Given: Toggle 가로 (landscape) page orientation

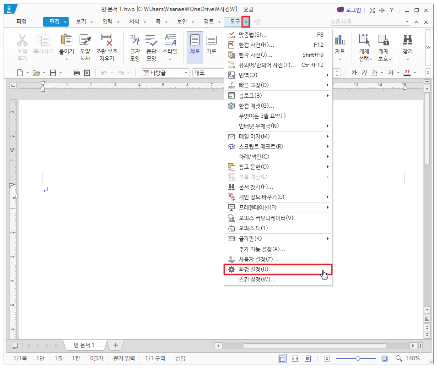Looking at the screenshot, I should [210, 46].
